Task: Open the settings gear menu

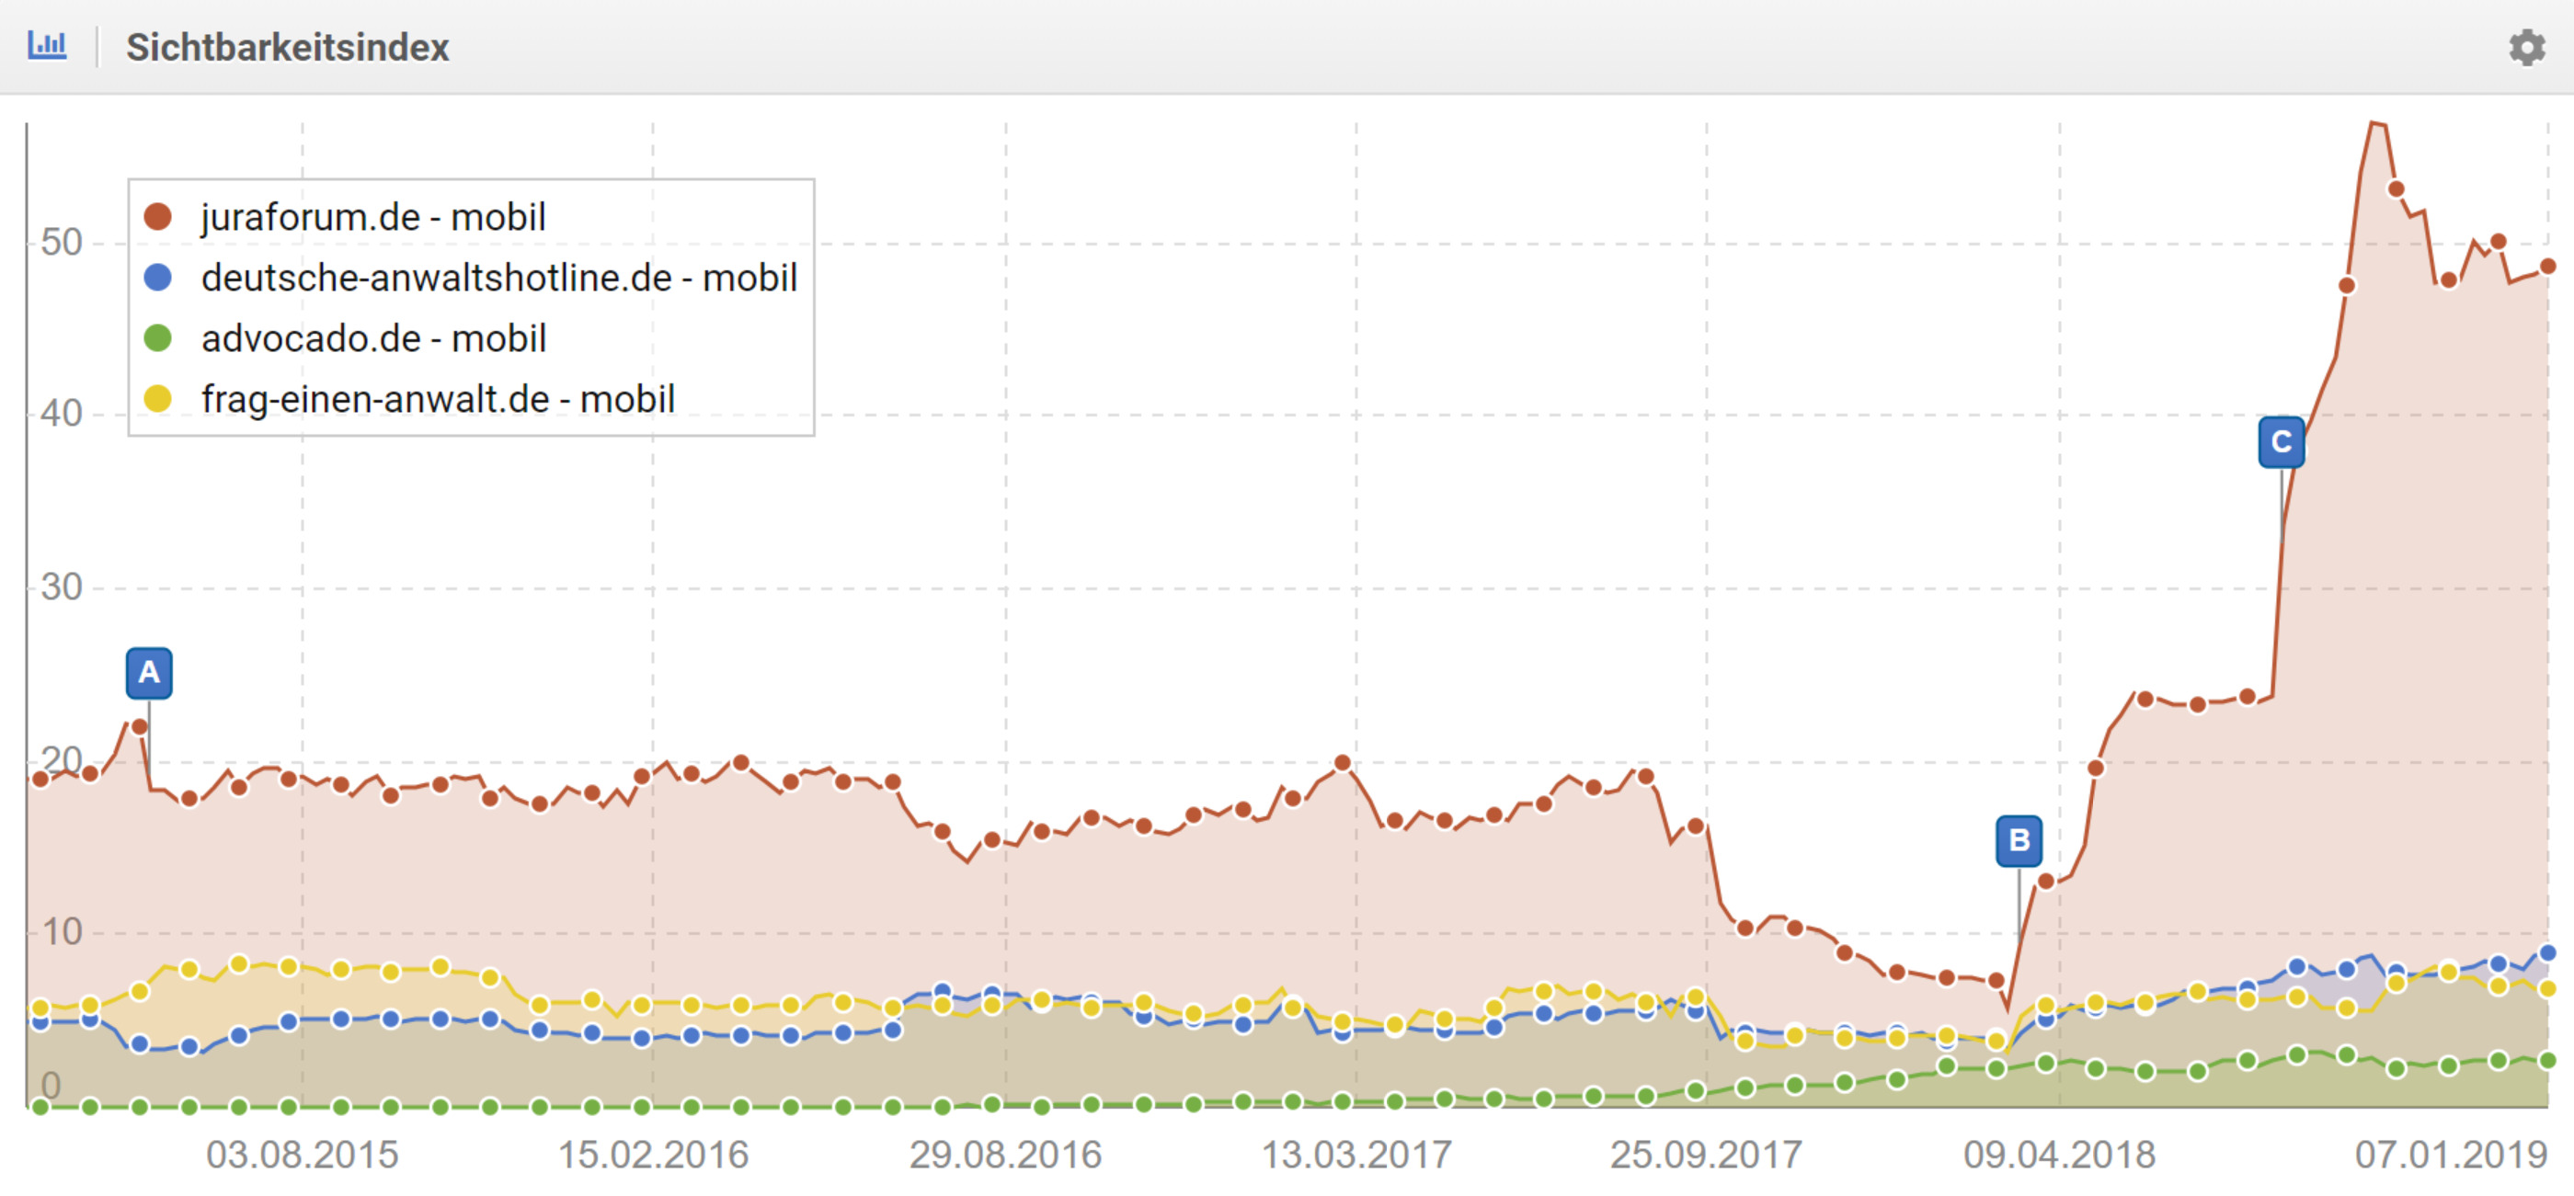Action: [2526, 47]
